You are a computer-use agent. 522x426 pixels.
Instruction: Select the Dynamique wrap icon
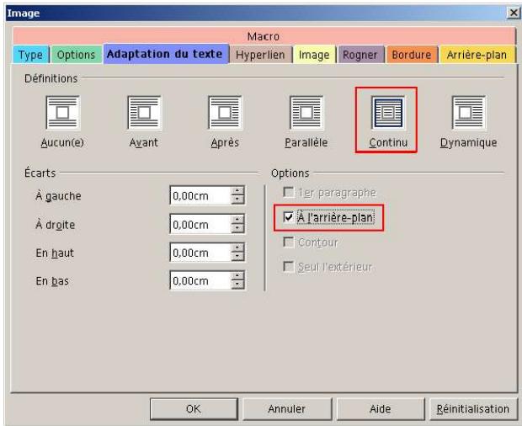click(469, 113)
